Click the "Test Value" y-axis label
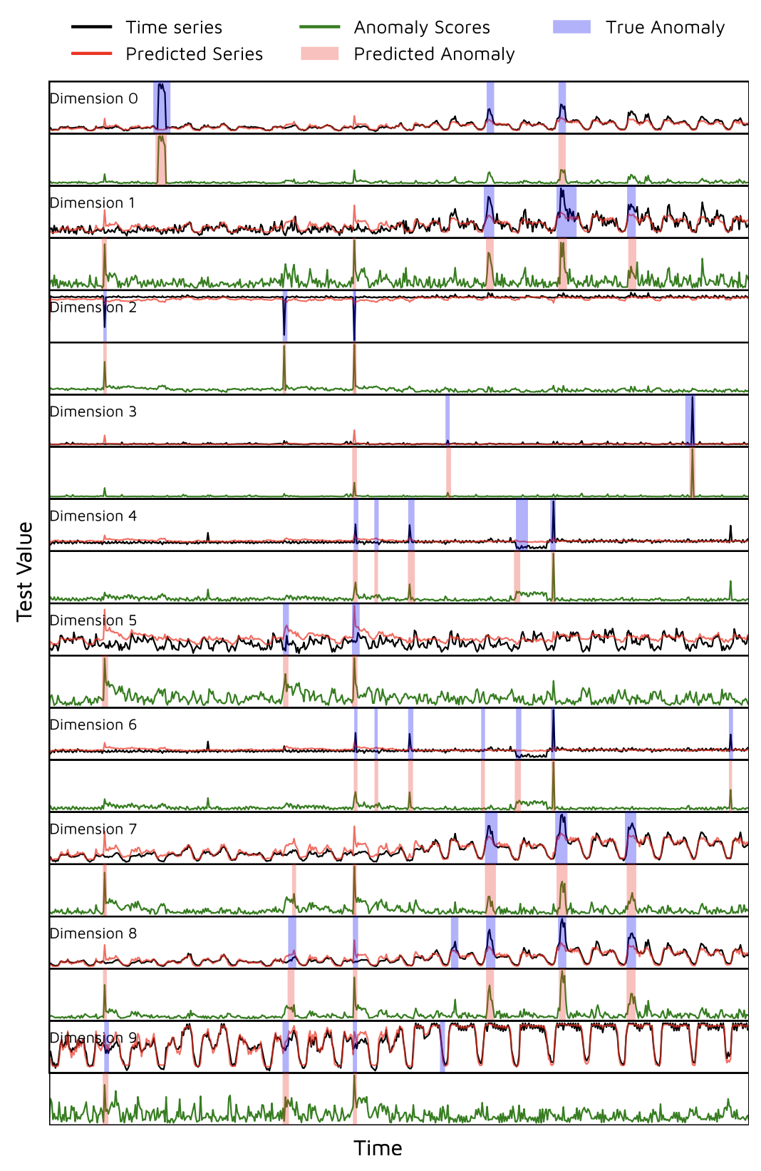761x1171 pixels. (25, 571)
